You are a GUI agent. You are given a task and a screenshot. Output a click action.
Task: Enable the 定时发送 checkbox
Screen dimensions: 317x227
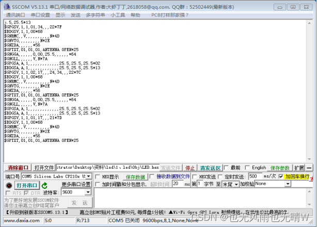pos(220,177)
